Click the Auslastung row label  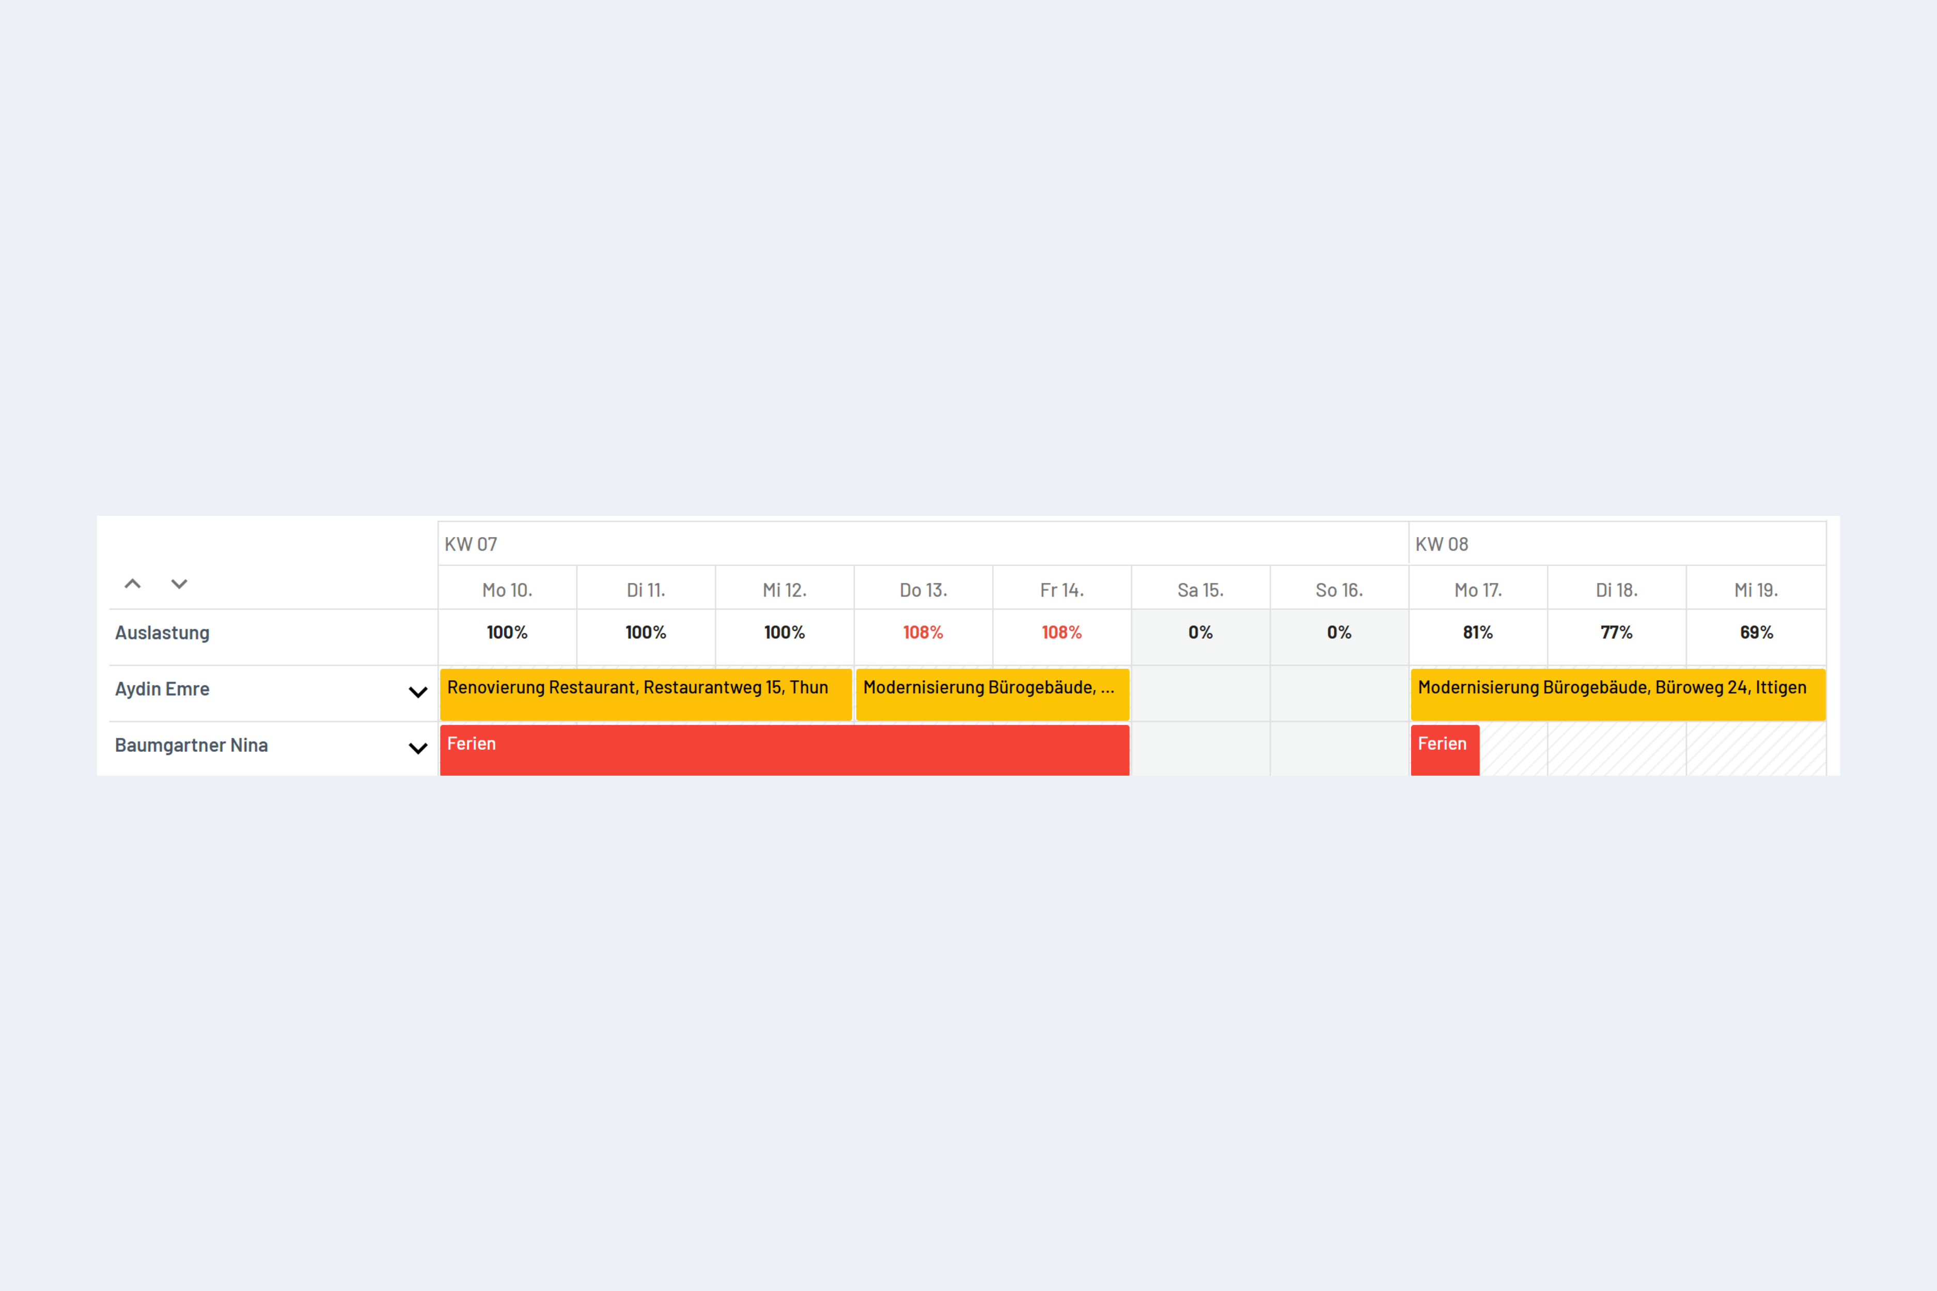click(161, 632)
